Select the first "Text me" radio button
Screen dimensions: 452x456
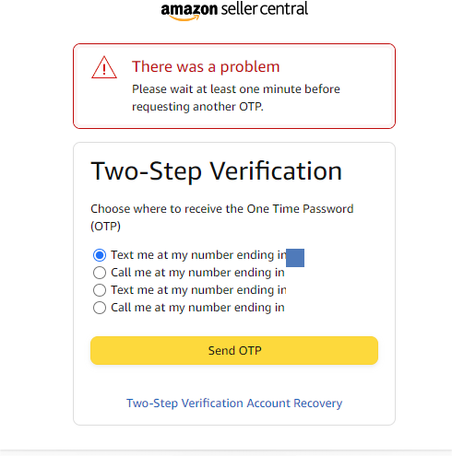tap(100, 255)
